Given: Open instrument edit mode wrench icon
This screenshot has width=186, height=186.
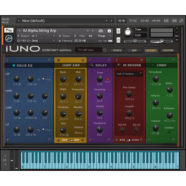Looking at the screenshot, I should 9,30.
